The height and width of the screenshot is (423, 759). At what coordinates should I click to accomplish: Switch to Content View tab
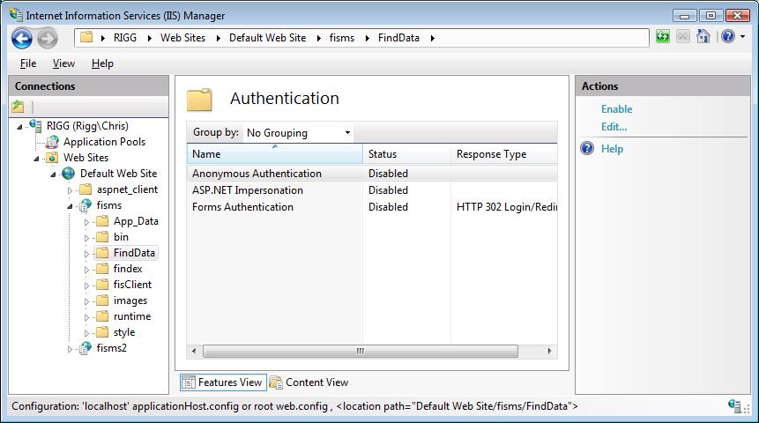tap(309, 382)
